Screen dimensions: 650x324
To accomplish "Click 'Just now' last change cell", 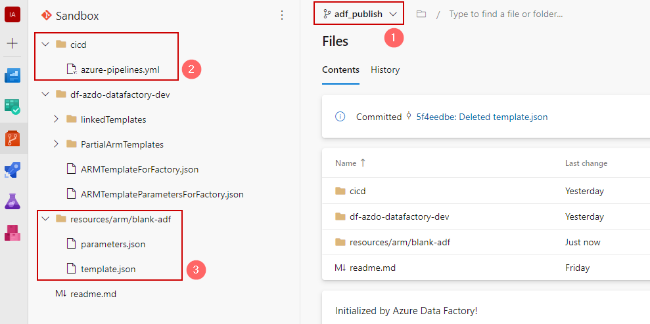I will pos(582,242).
